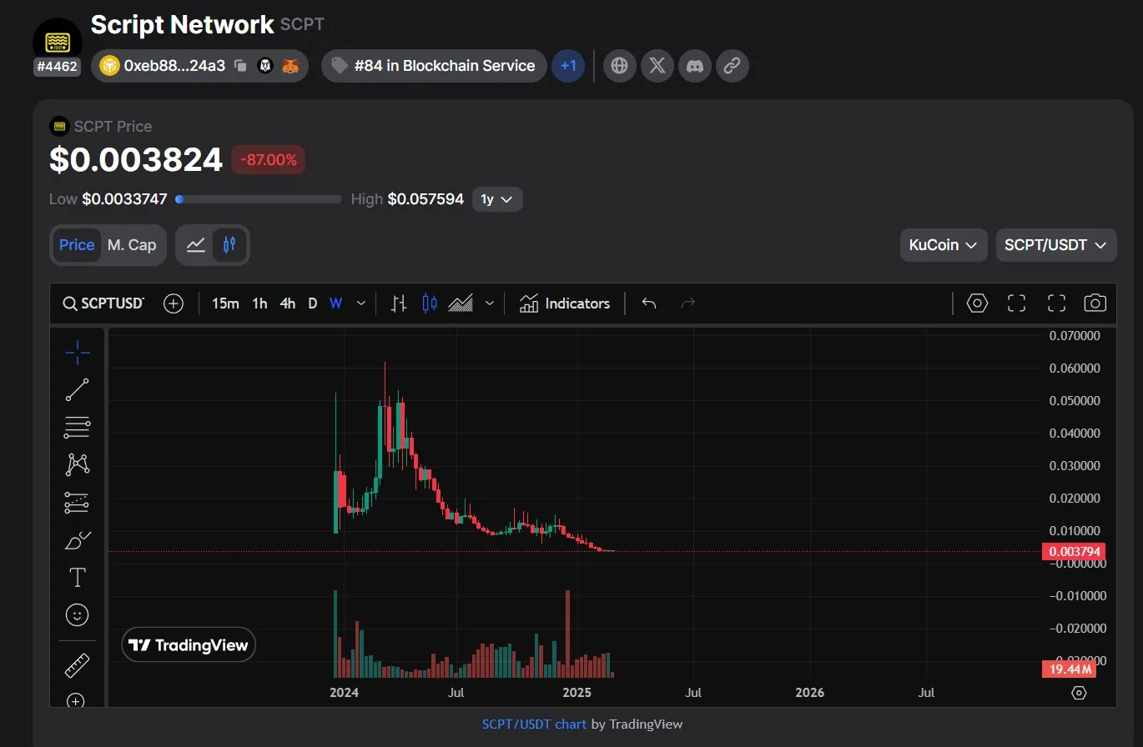This screenshot has width=1143, height=747.
Task: Click the SCPTUSD symbol search field
Action: [104, 303]
